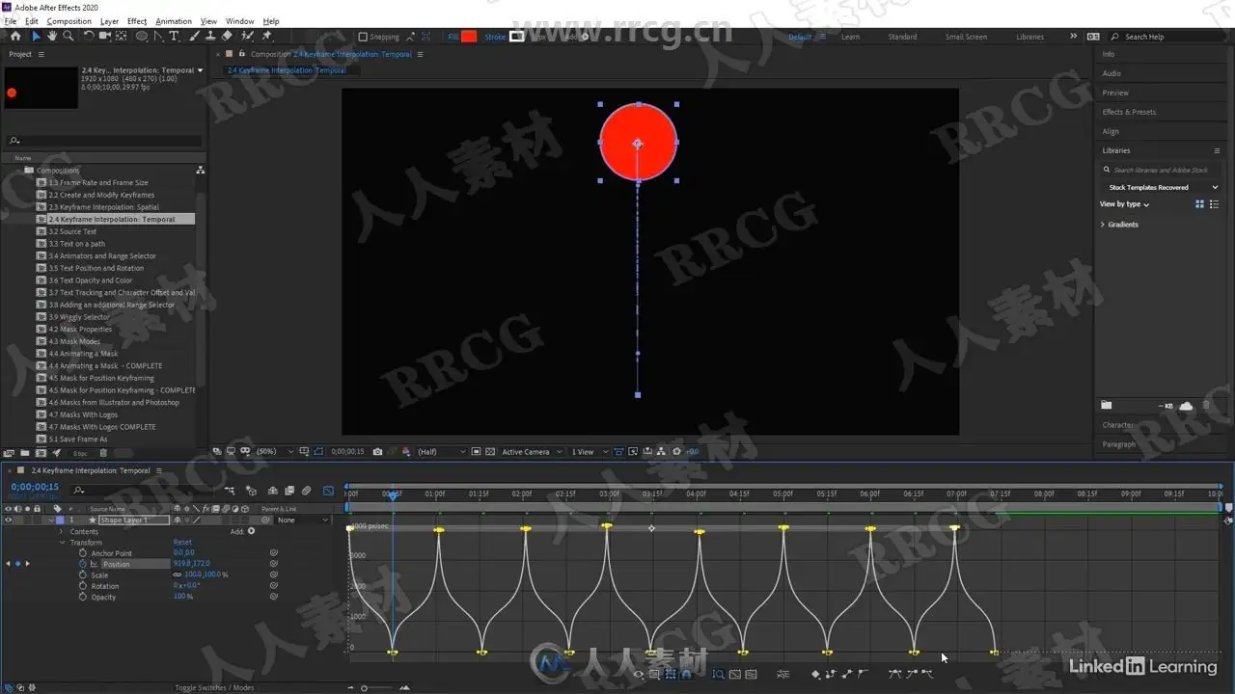Open the Effects & Presets panel
The height and width of the screenshot is (694, 1235).
coord(1129,112)
